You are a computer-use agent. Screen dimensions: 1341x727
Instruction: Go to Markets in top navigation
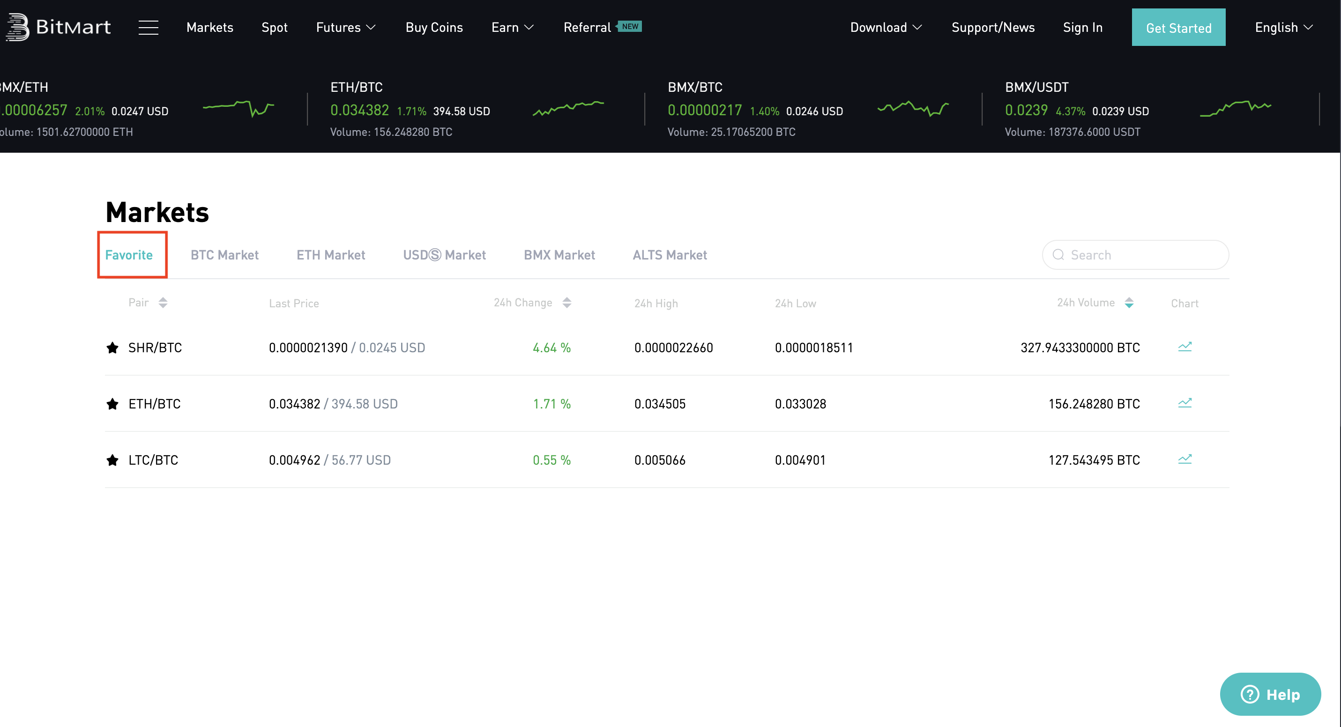(210, 27)
